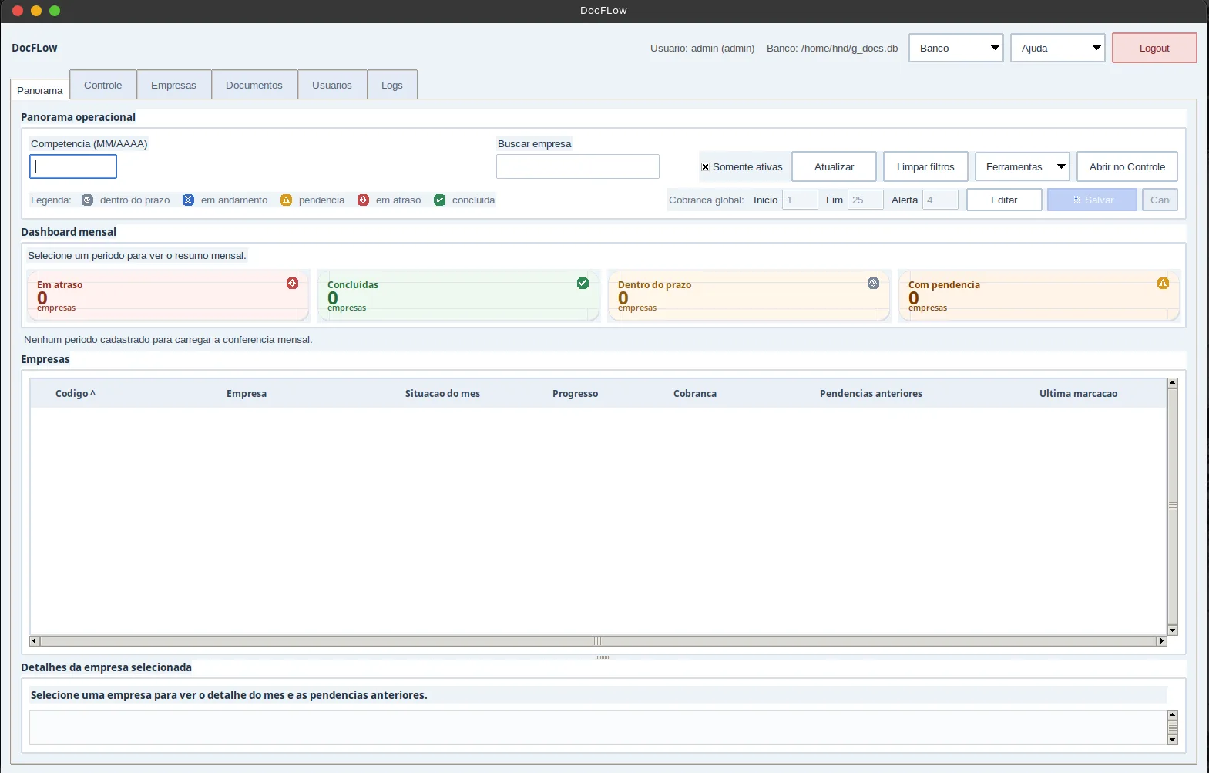The height and width of the screenshot is (773, 1209).
Task: Focus the Competencia (MM/AAAA) input field
Action: pos(73,166)
